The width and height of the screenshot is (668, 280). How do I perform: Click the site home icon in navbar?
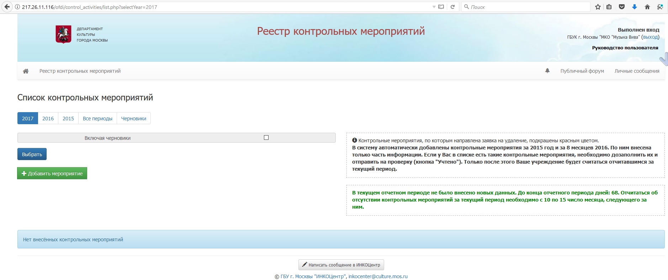tap(26, 71)
